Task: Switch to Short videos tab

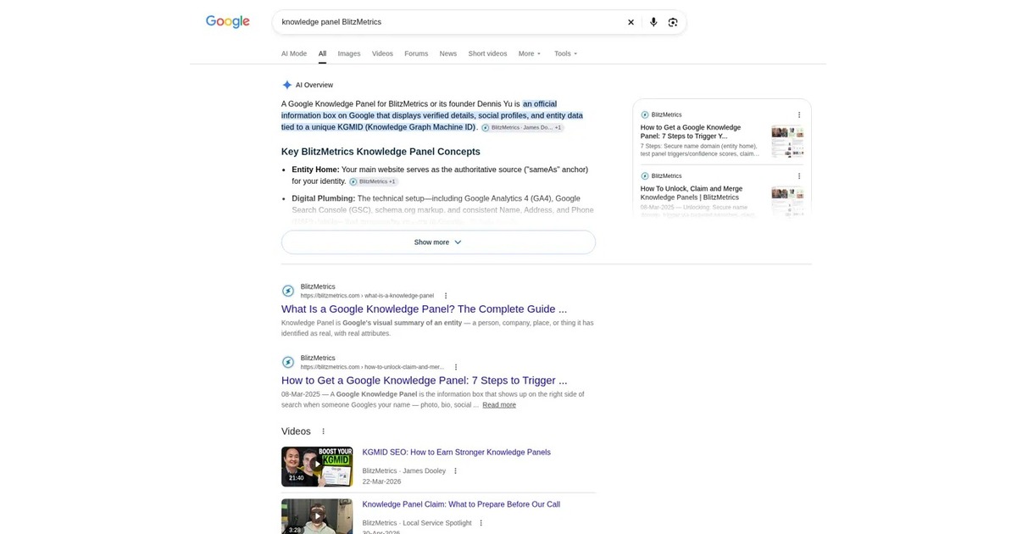Action: click(x=487, y=53)
